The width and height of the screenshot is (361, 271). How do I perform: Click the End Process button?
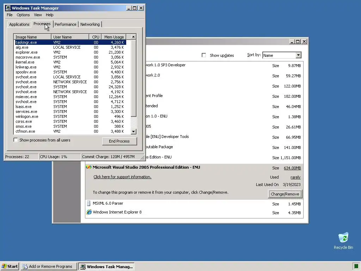[120, 141]
